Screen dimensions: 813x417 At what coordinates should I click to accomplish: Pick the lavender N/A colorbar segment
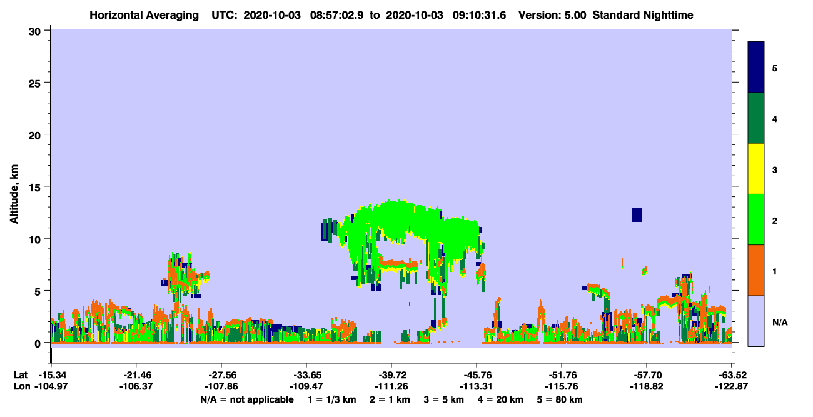[756, 321]
